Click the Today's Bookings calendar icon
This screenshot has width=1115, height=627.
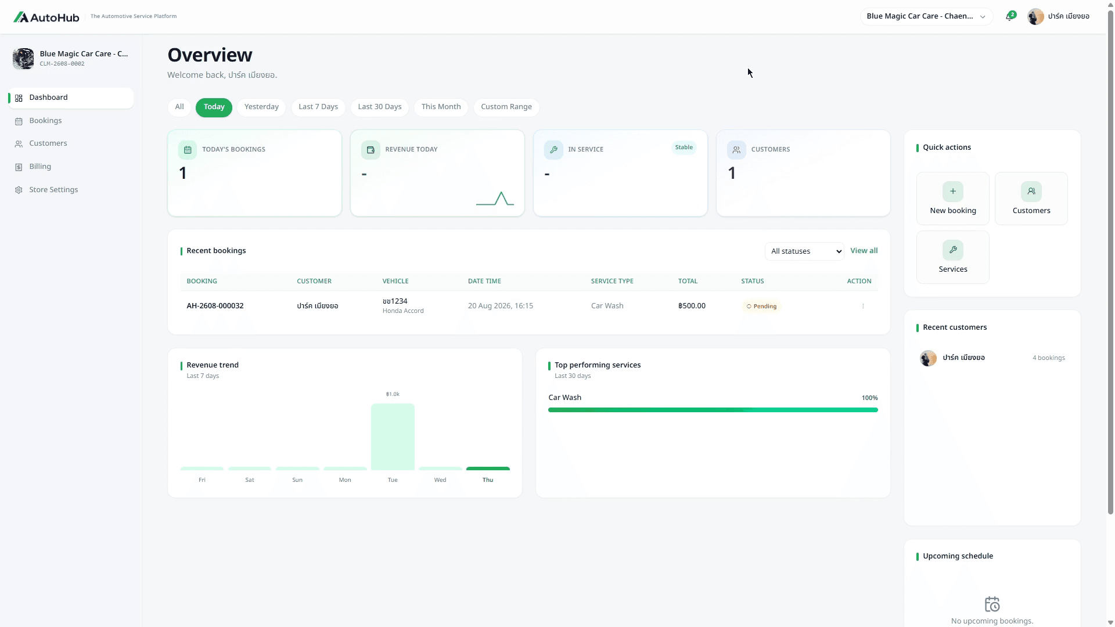pyautogui.click(x=188, y=150)
